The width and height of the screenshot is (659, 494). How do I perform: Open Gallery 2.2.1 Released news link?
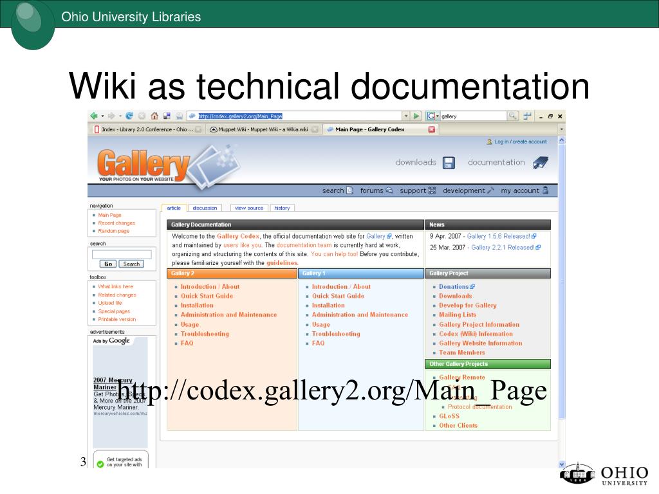[506, 248]
